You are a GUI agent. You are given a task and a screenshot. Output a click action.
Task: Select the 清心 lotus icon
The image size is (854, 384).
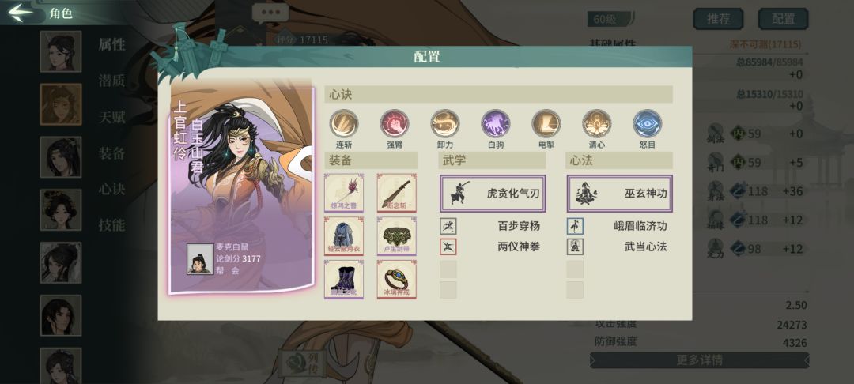596,123
